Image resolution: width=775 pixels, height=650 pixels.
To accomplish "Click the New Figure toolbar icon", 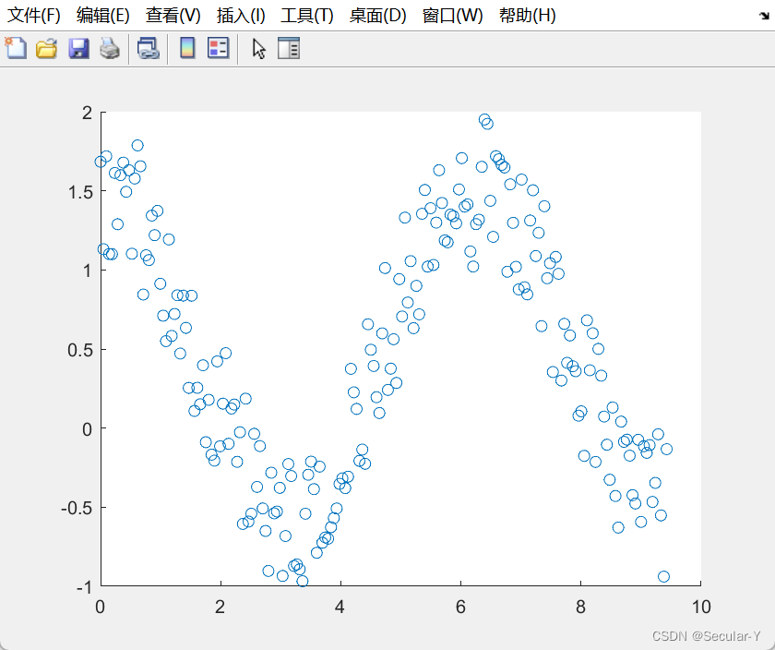I will click(16, 49).
